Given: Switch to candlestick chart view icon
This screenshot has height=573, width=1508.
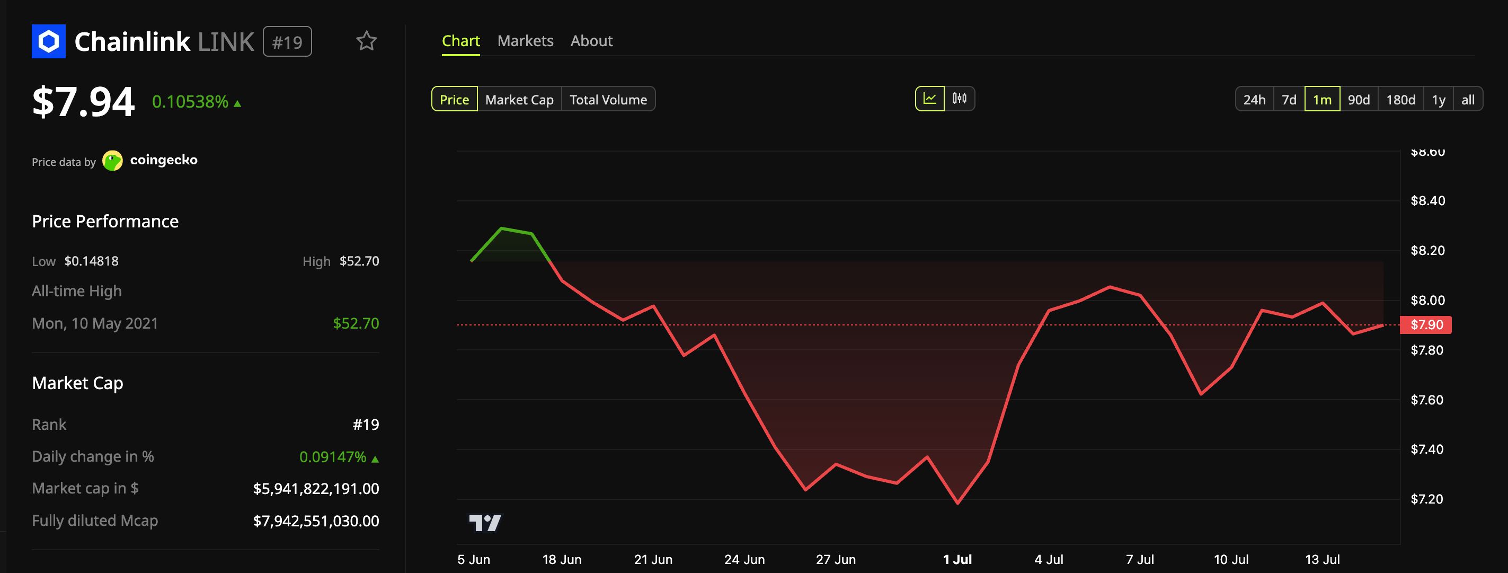Looking at the screenshot, I should point(960,99).
